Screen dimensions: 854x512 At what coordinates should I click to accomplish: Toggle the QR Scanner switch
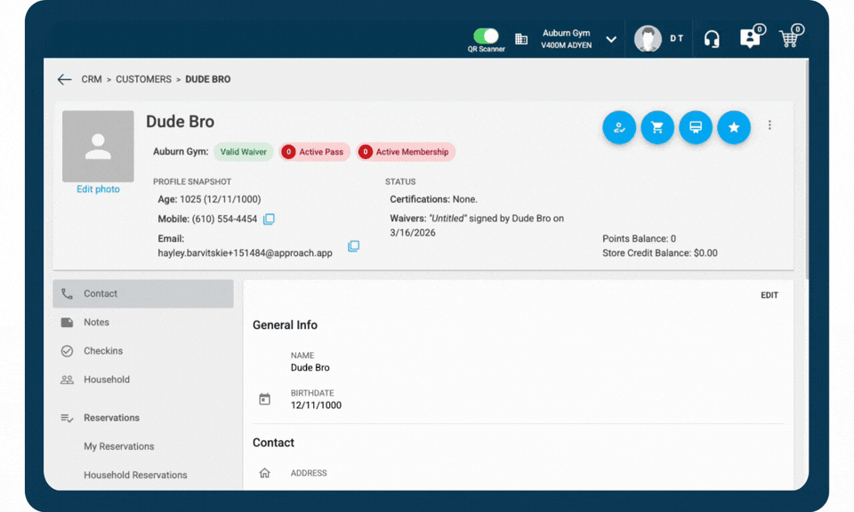486,36
